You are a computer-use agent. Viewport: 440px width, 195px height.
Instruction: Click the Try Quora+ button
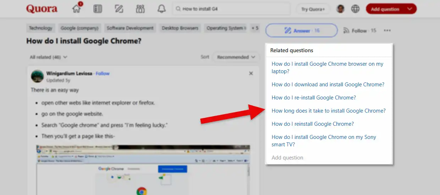[x=313, y=9]
